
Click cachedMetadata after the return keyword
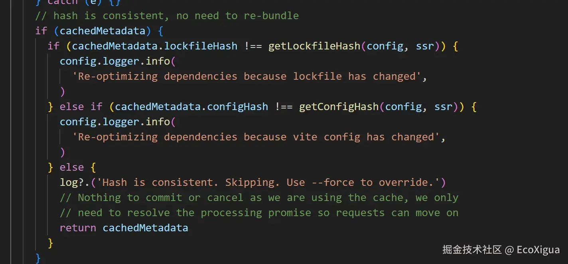[x=145, y=228]
